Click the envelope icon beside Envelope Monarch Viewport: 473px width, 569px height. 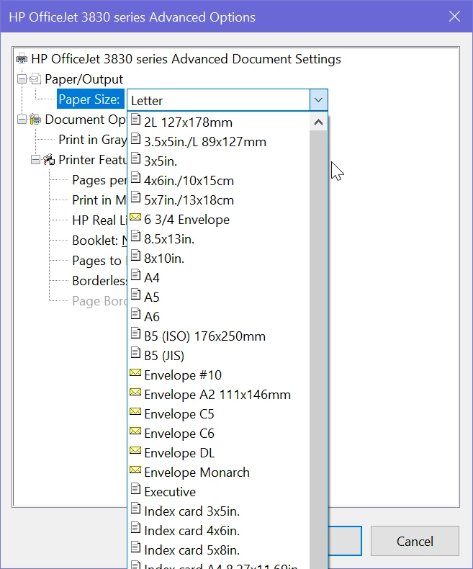point(135,469)
